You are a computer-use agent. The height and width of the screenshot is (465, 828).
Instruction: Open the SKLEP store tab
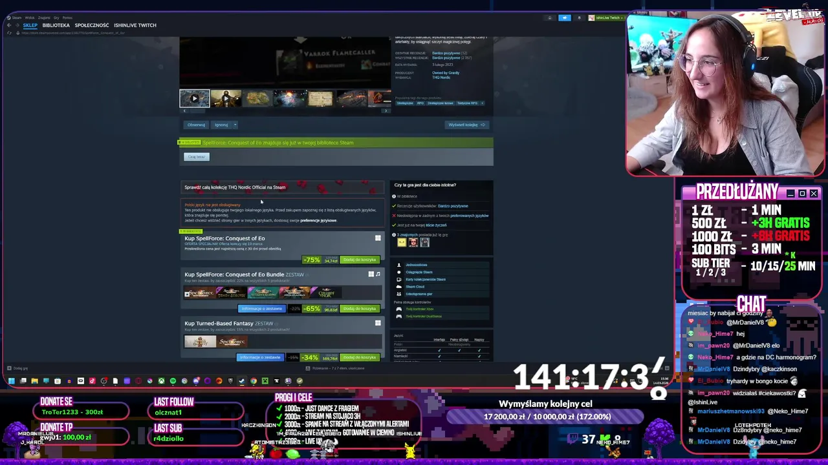pyautogui.click(x=30, y=25)
